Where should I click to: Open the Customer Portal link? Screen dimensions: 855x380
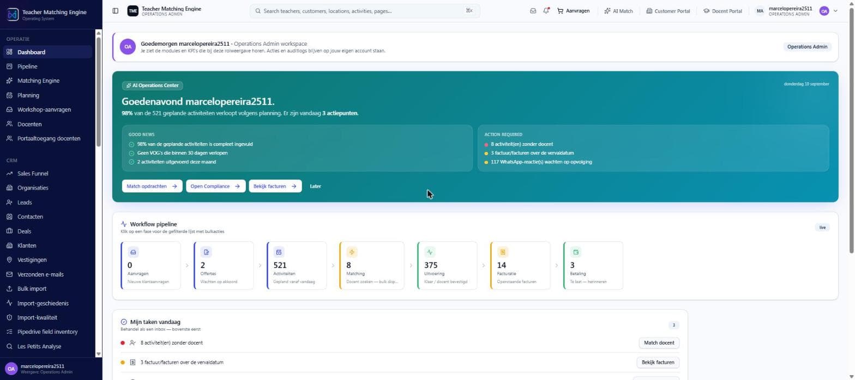pos(668,11)
